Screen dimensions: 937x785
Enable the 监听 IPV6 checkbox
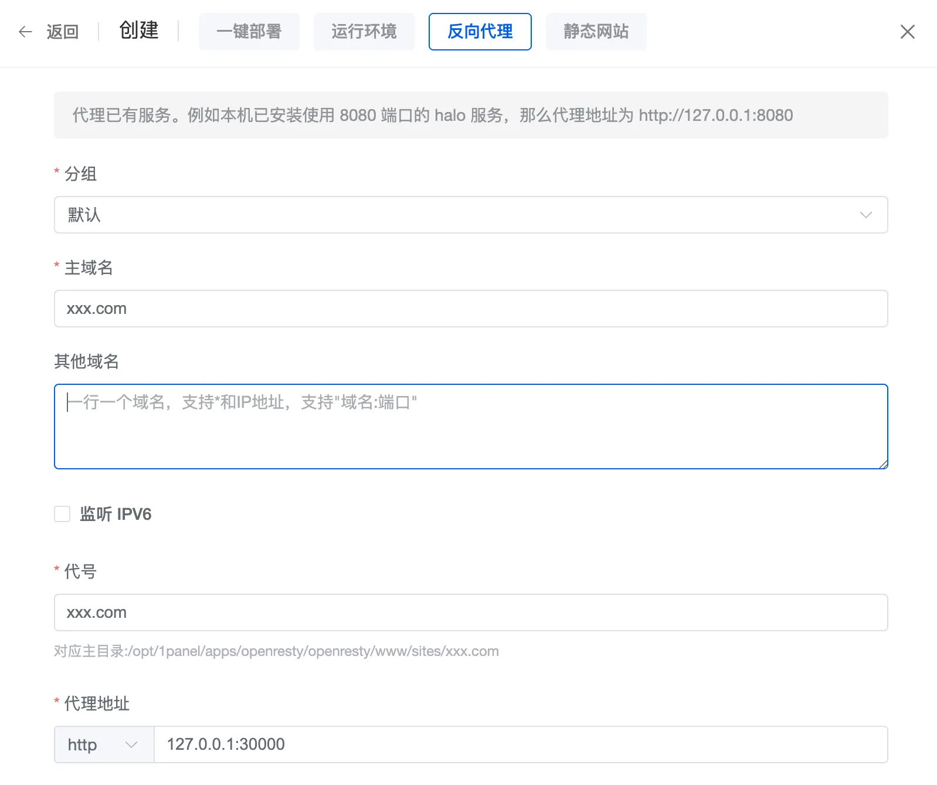pyautogui.click(x=62, y=514)
